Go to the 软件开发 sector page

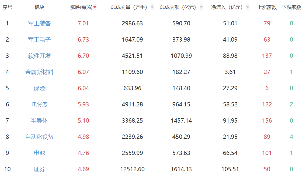point(39,56)
